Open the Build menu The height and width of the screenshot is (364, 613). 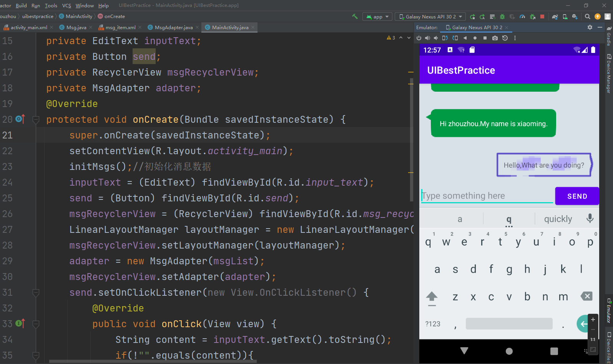pyautogui.click(x=21, y=5)
